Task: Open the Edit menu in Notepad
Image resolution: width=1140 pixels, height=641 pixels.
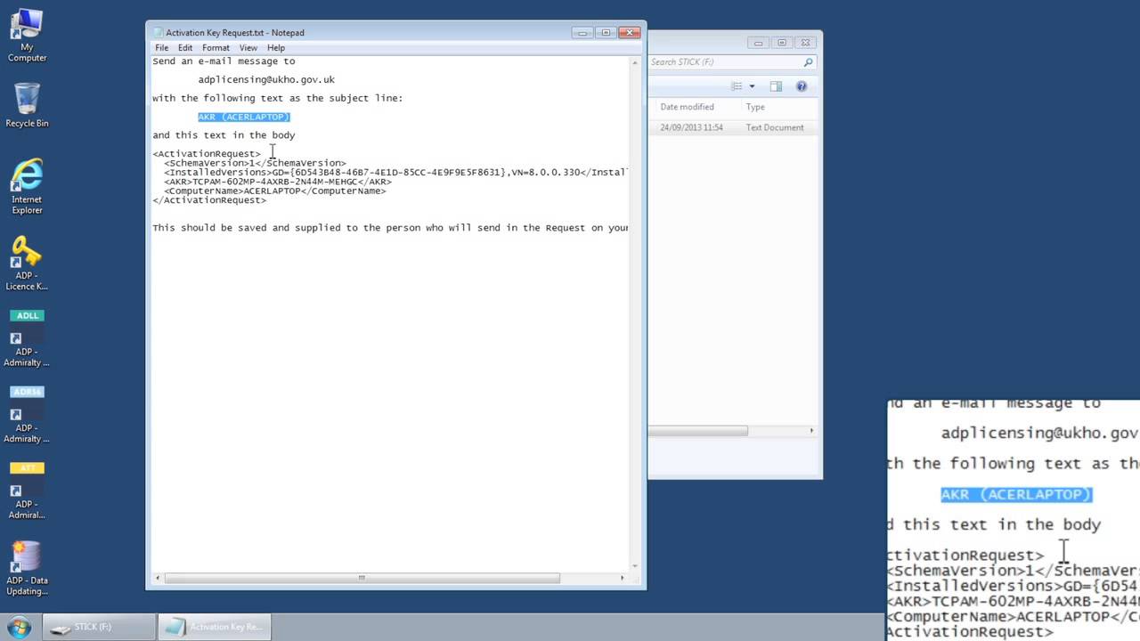Action: tap(185, 48)
